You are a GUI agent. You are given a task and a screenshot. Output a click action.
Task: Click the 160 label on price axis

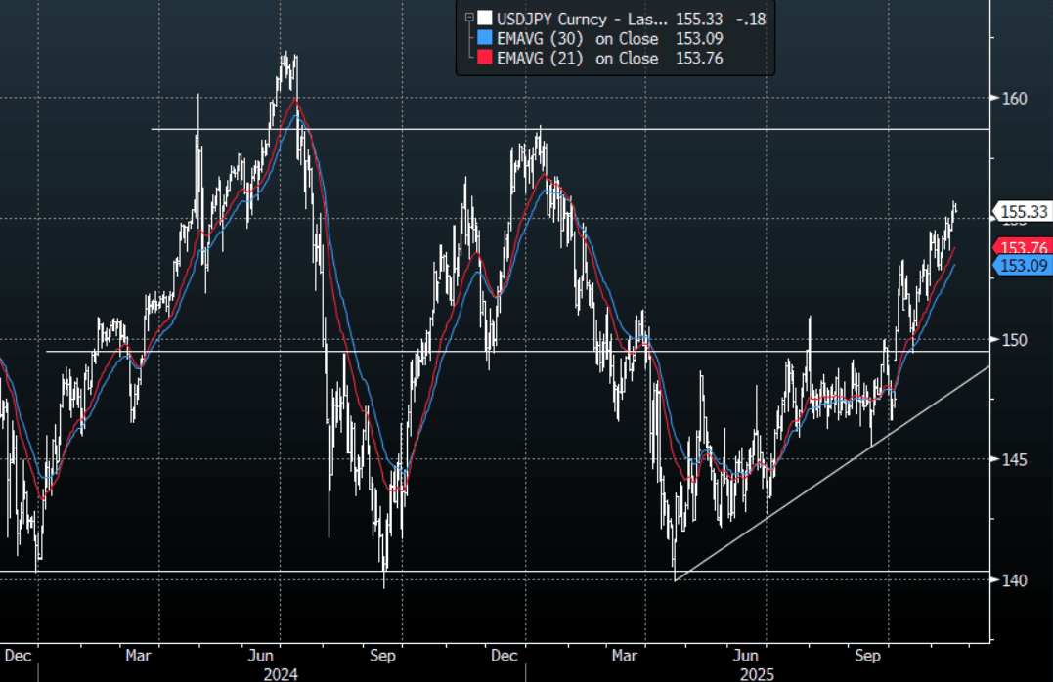pos(1012,98)
